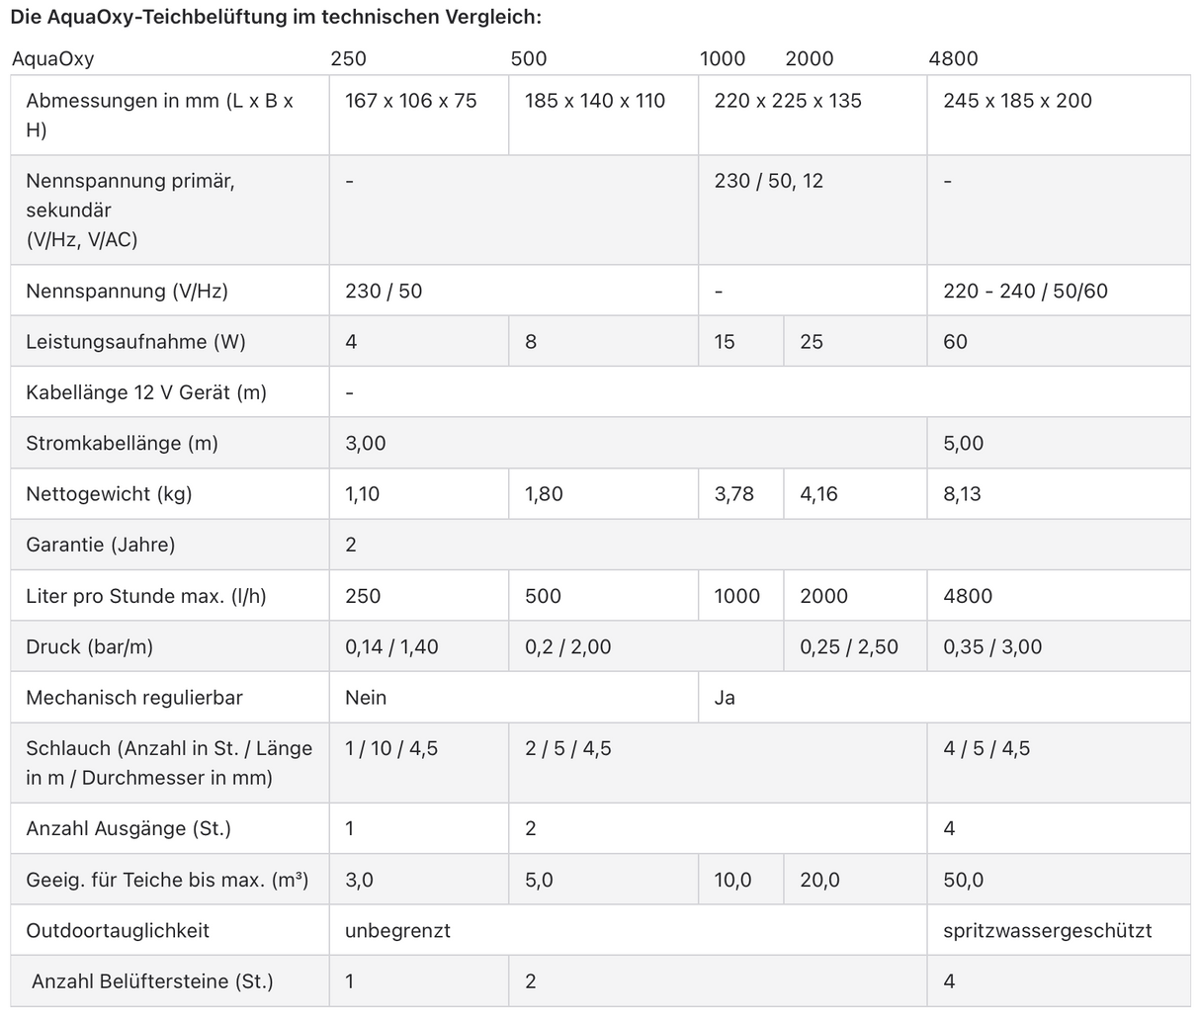Click the 1 / 10 / 4,5 Schlauch cell
1200x1019 pixels.
391,748
